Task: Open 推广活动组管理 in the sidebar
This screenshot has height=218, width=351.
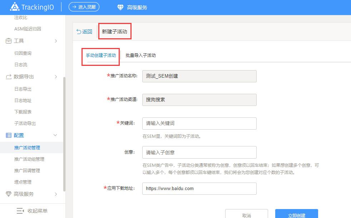Action: pyautogui.click(x=29, y=159)
